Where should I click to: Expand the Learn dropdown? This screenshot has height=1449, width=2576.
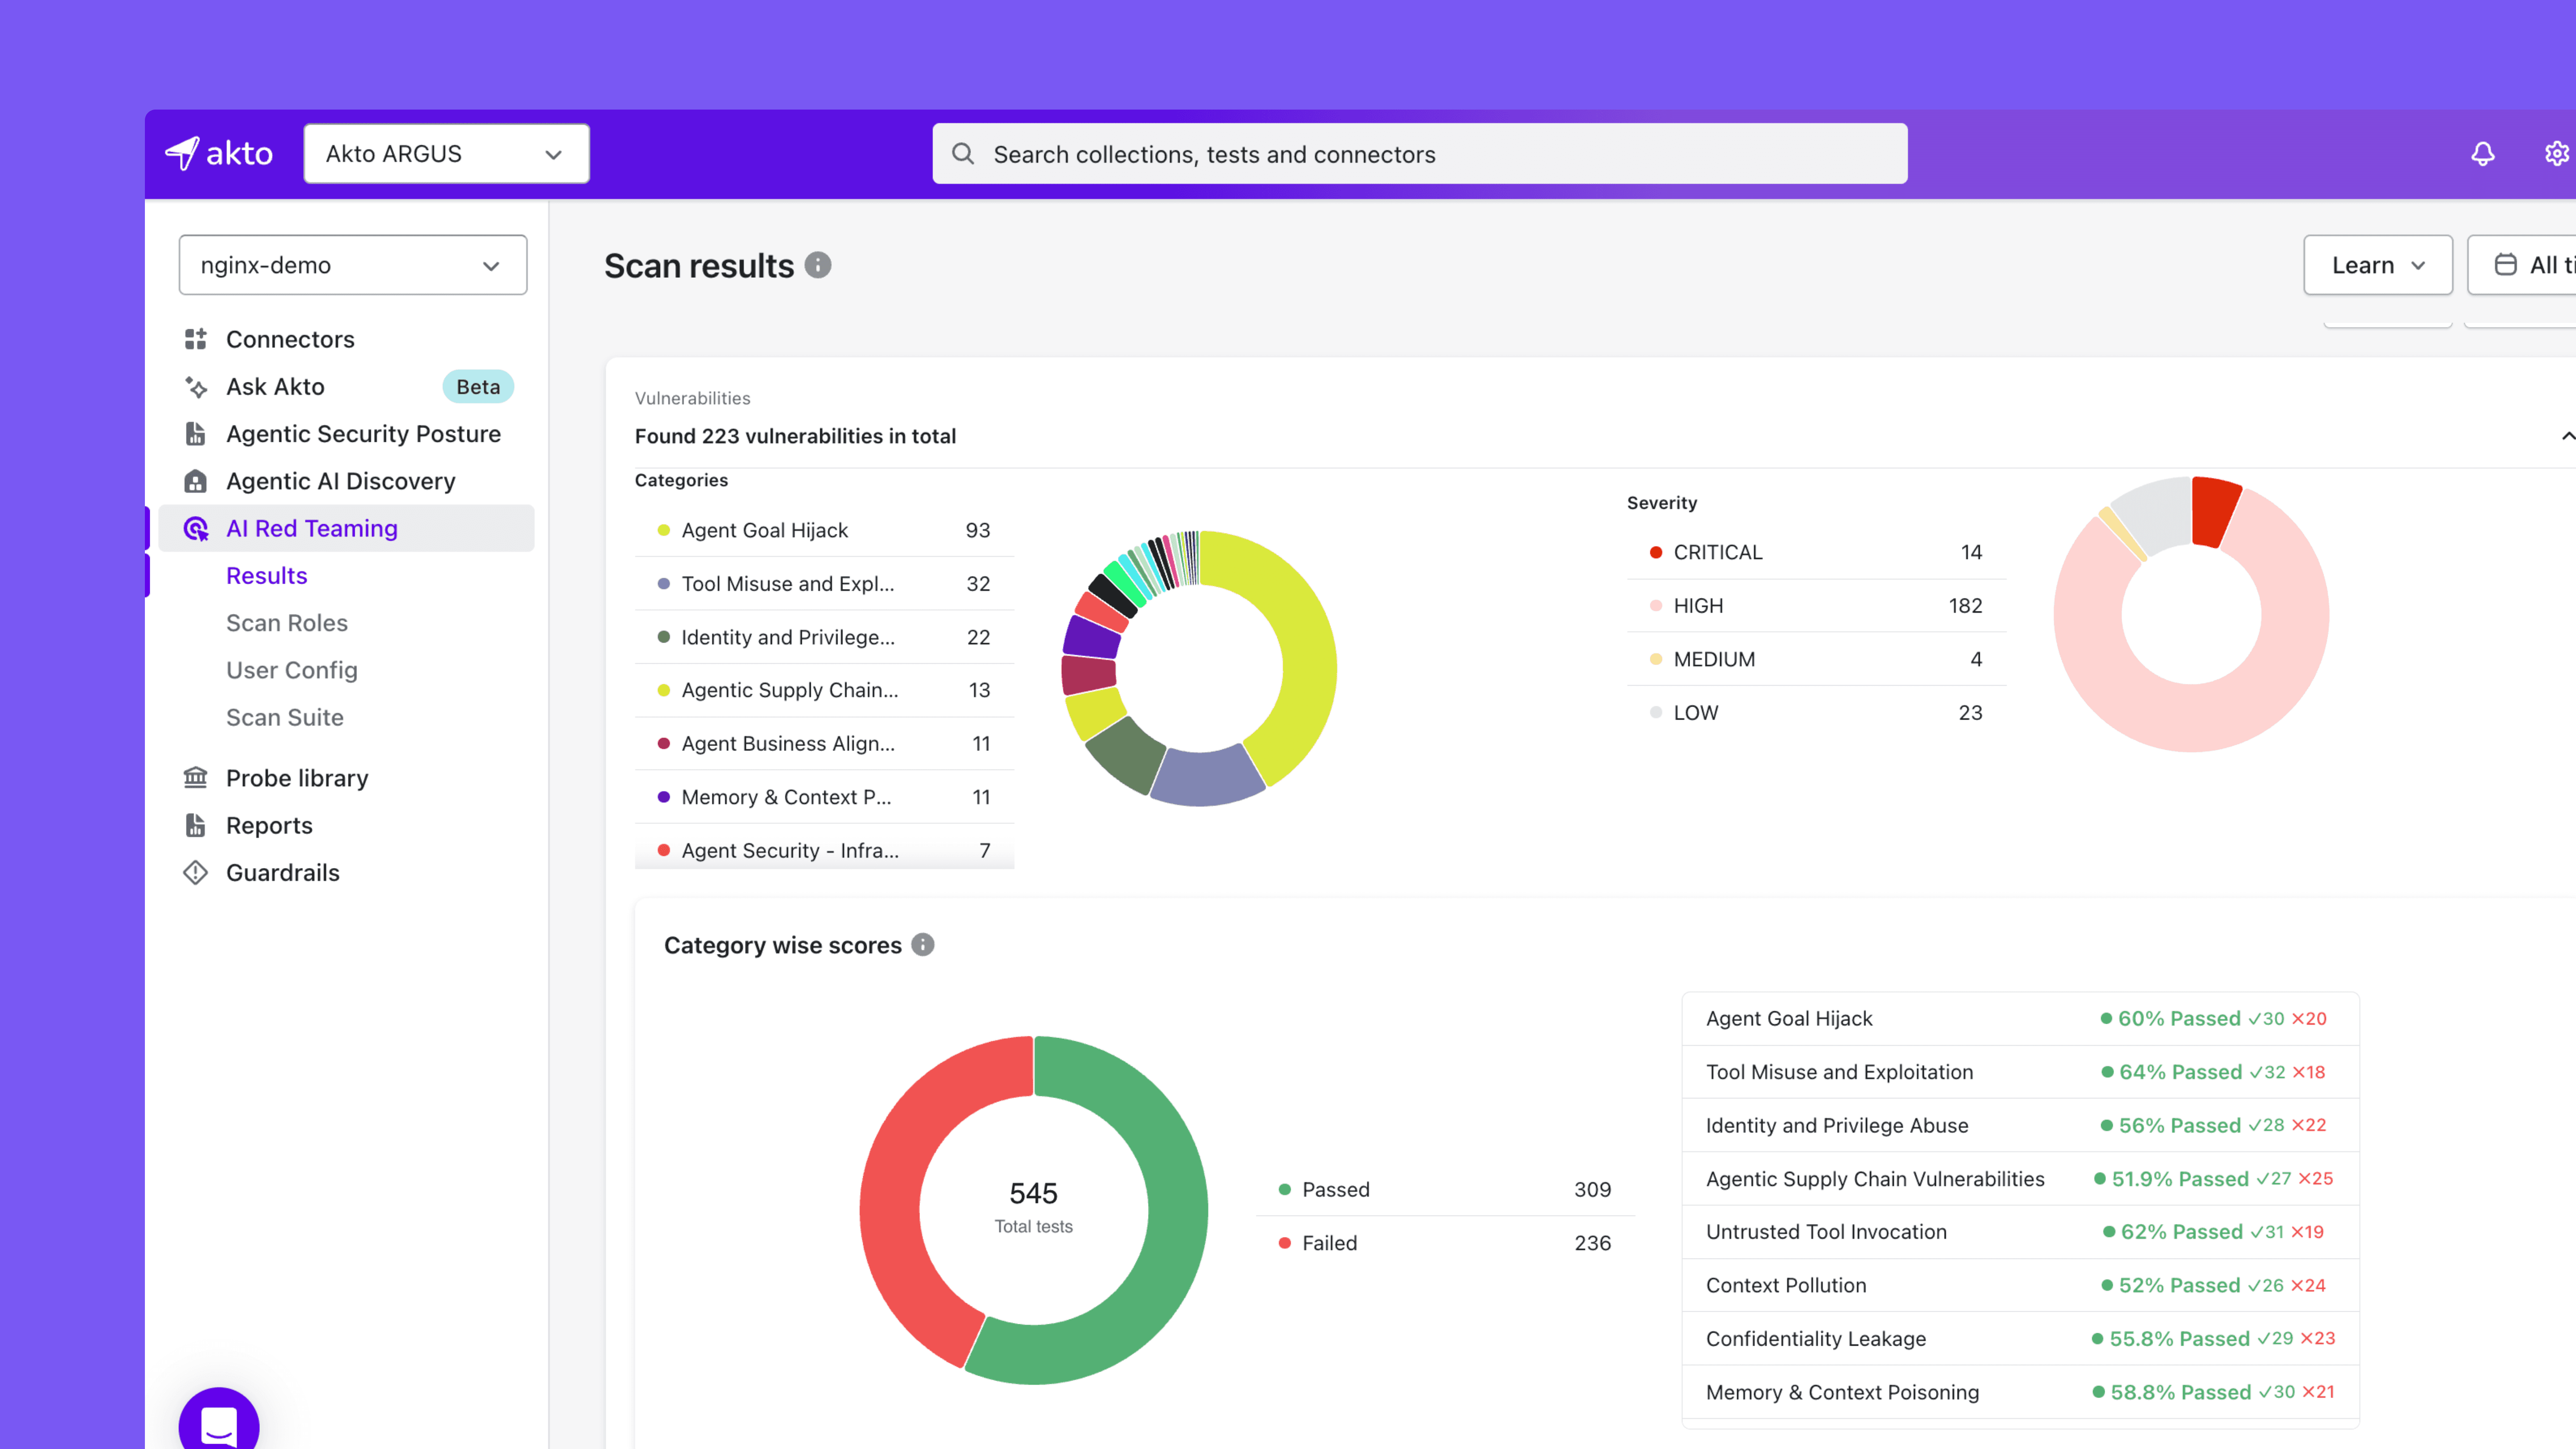pyautogui.click(x=2377, y=265)
